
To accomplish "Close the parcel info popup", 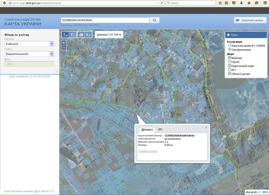I will coord(206,127).
